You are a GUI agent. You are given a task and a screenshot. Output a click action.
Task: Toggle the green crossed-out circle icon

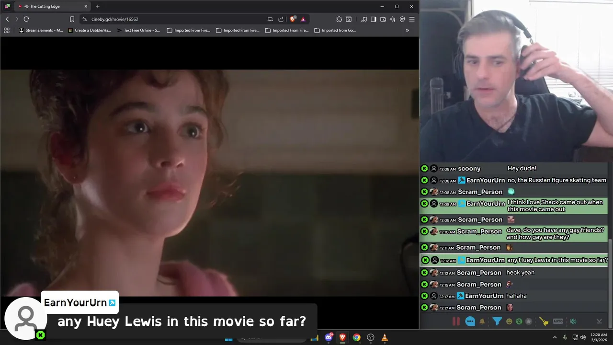coord(519,322)
